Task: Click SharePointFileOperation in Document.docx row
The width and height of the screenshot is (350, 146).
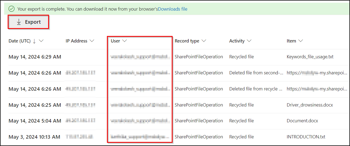Action: pyautogui.click(x=199, y=121)
